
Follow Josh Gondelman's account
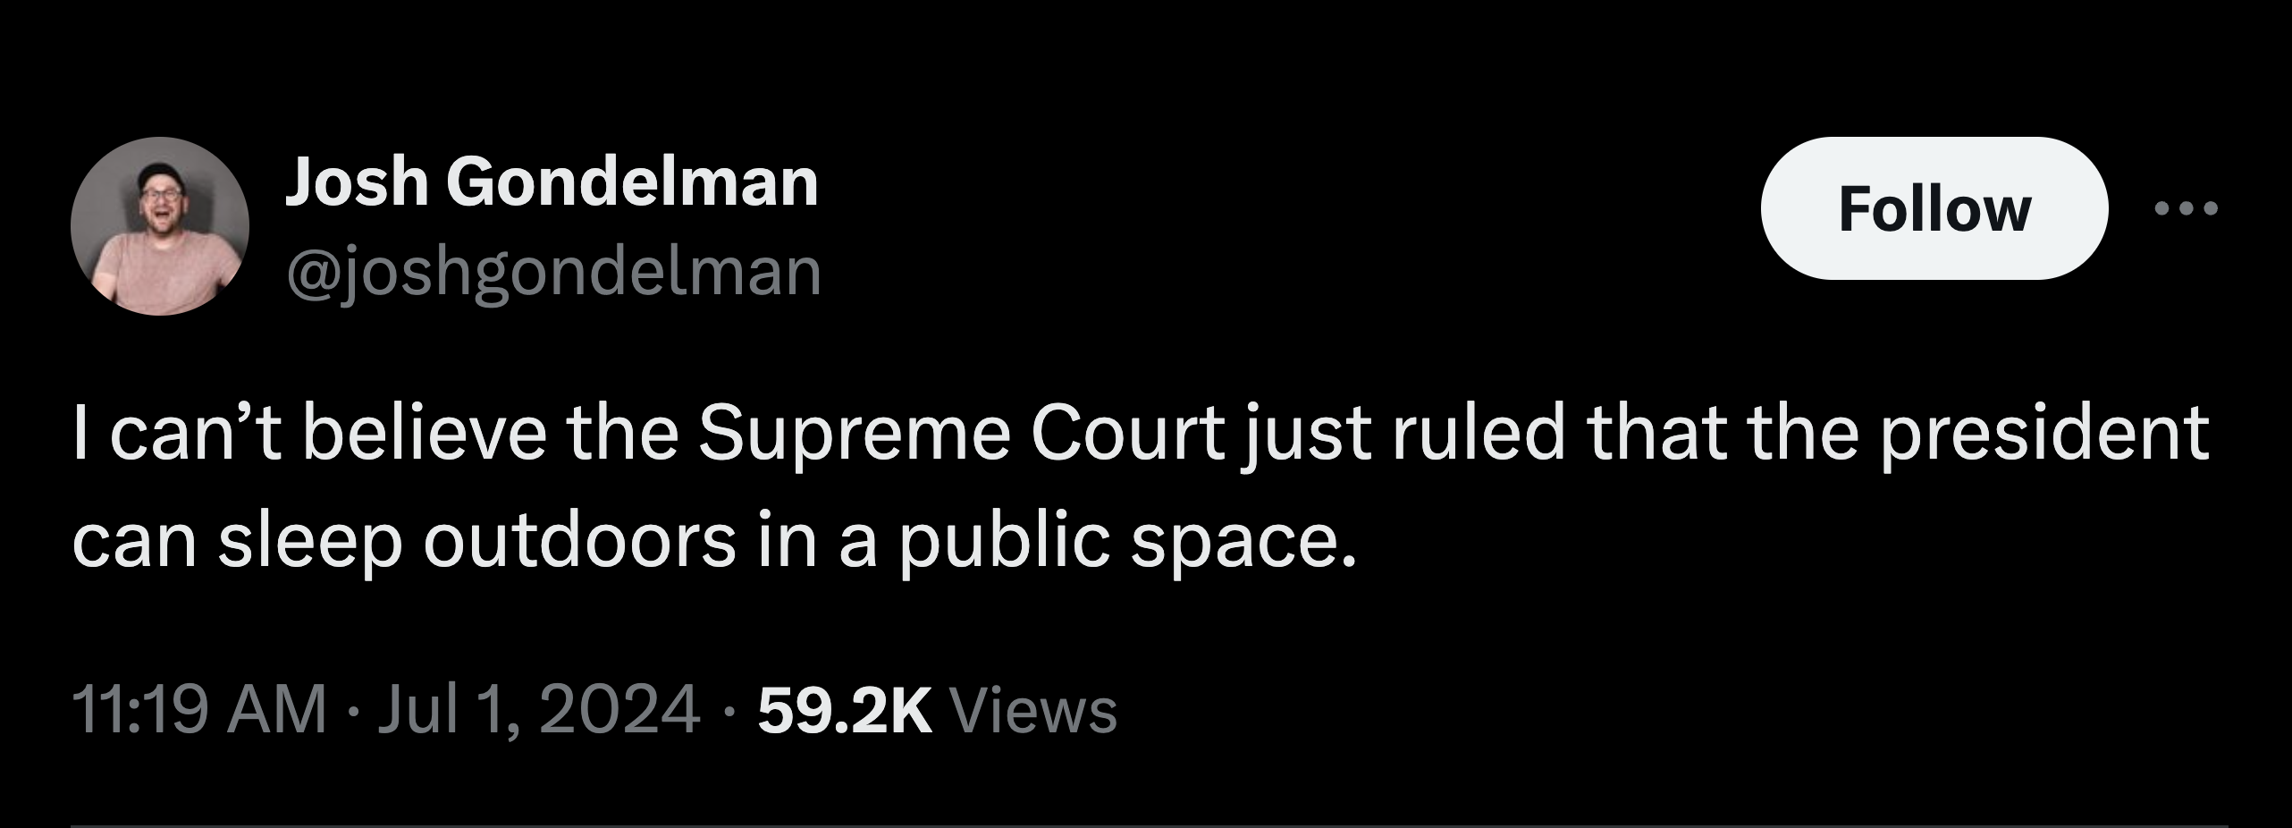click(1934, 209)
